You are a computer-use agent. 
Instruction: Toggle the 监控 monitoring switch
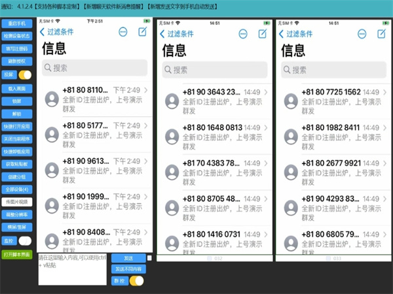(x=25, y=241)
